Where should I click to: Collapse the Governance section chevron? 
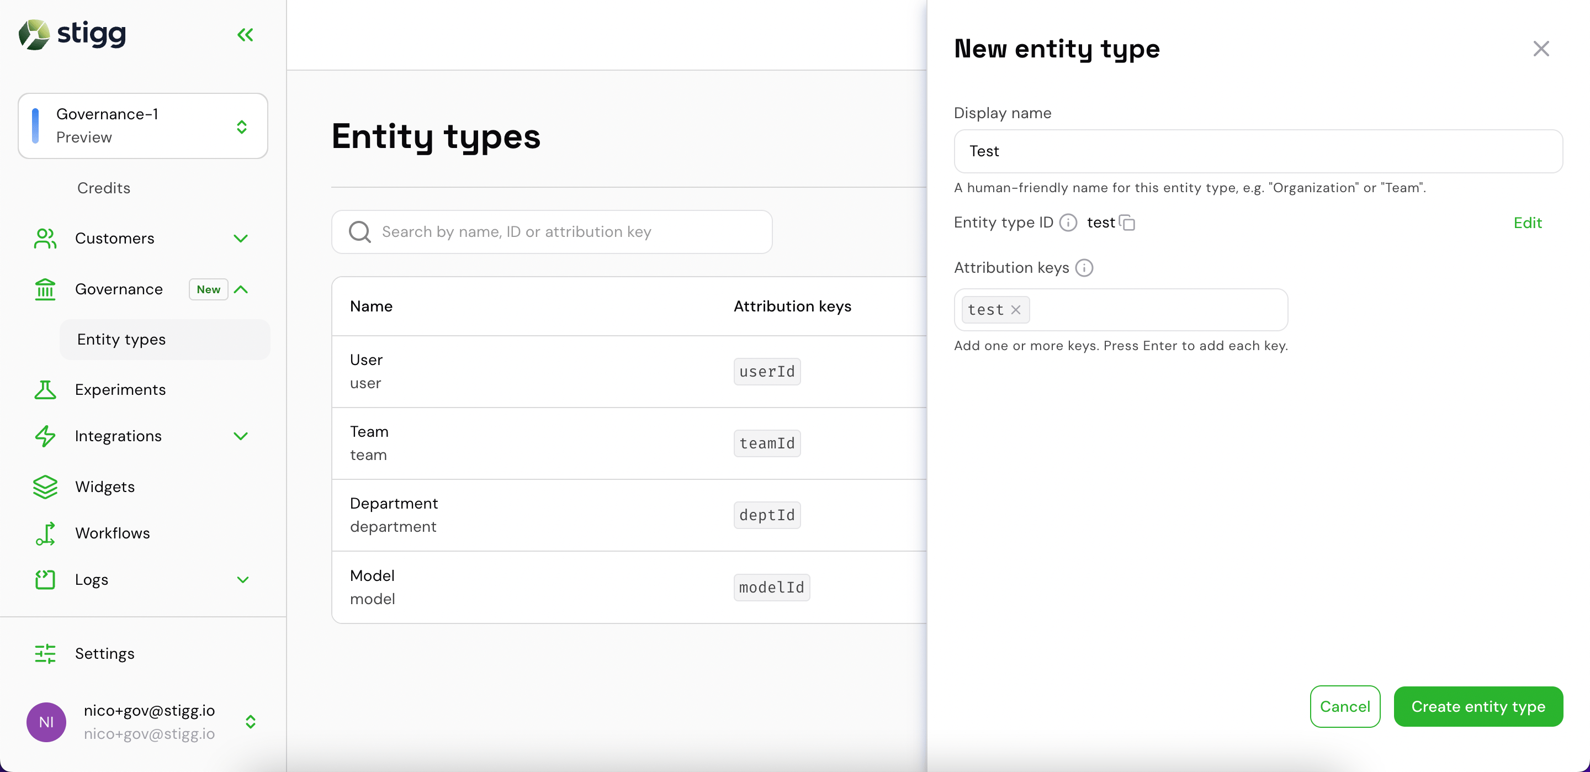[241, 289]
